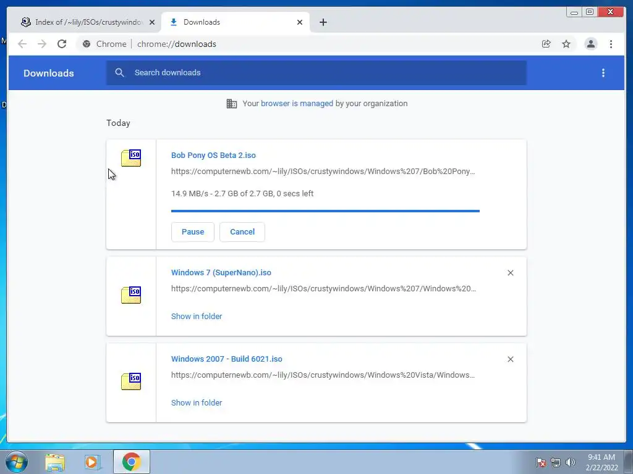Click the Show desktop strip on the taskbar
The image size is (633, 474).
(x=629, y=462)
